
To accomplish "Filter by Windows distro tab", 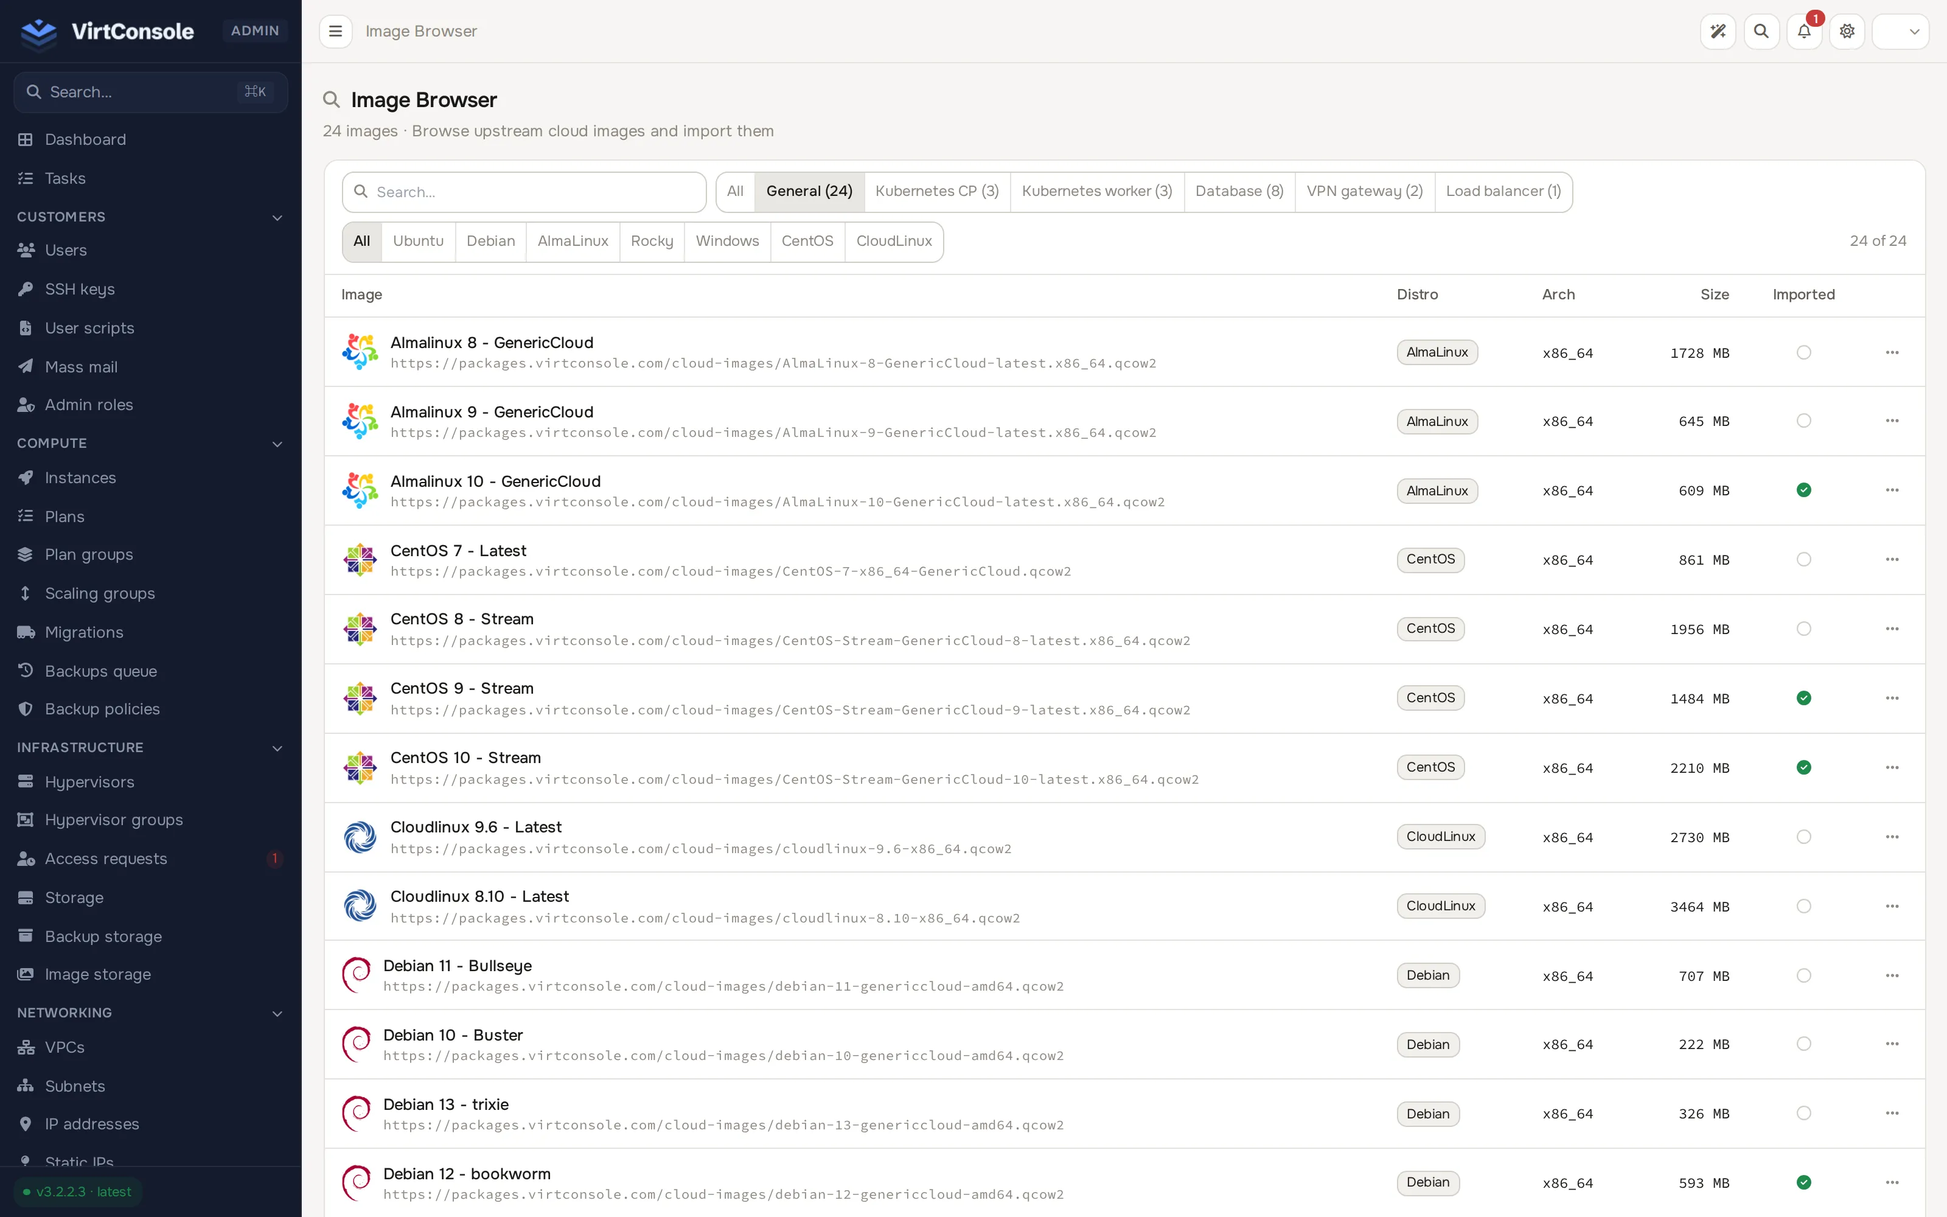I will [x=727, y=242].
